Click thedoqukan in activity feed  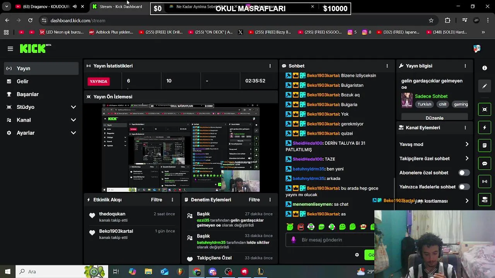(112, 214)
